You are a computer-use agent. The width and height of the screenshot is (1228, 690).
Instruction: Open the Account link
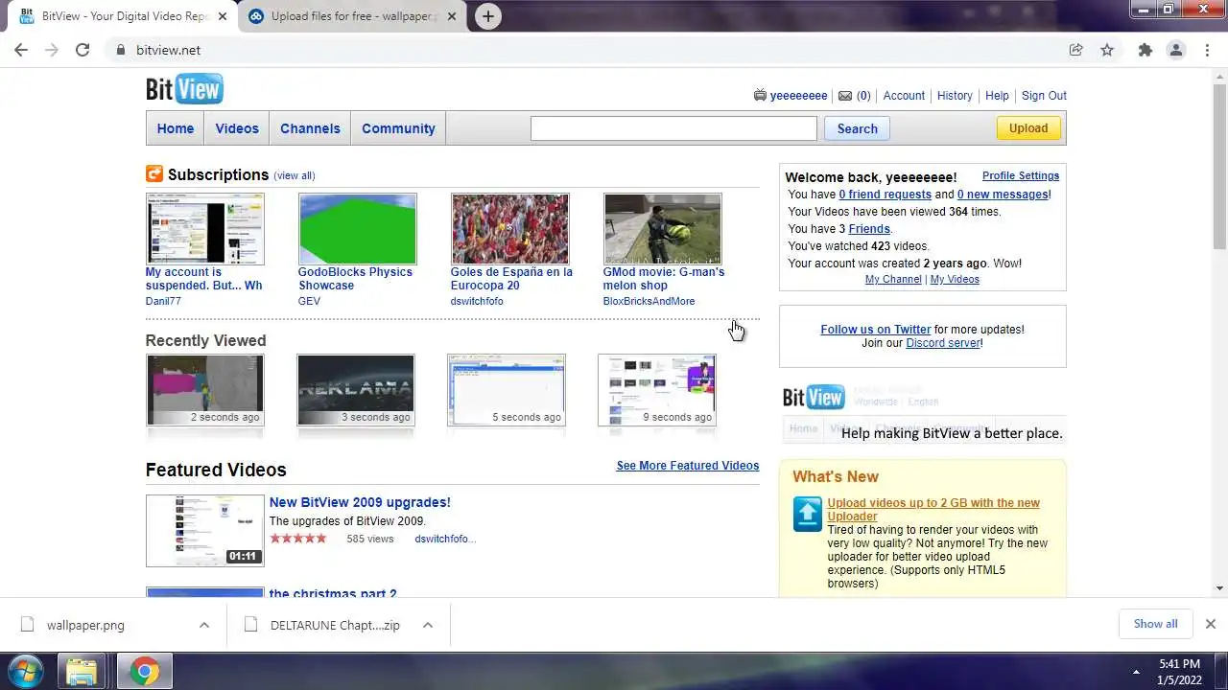pos(904,96)
